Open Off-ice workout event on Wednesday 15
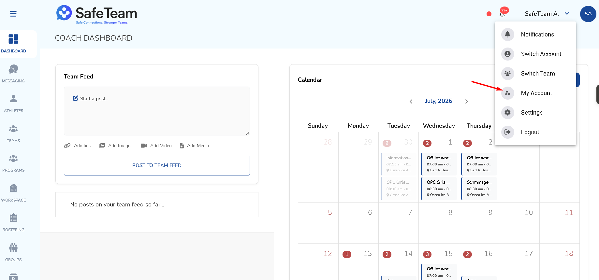 tap(439, 272)
